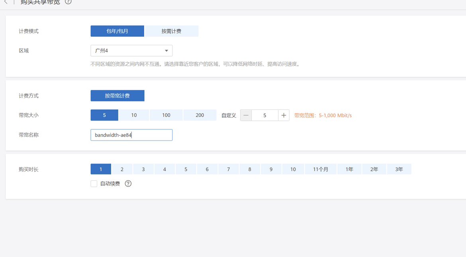Set purchase duration to 8 months
The width and height of the screenshot is (466, 257).
tap(250, 169)
